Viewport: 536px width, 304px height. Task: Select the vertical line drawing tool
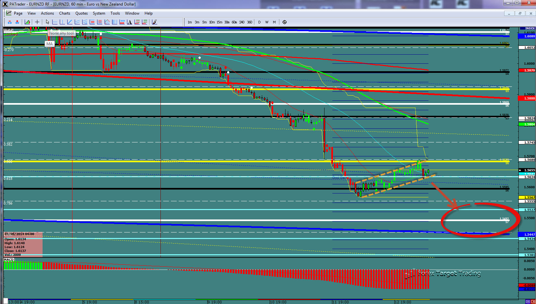(x=62, y=22)
